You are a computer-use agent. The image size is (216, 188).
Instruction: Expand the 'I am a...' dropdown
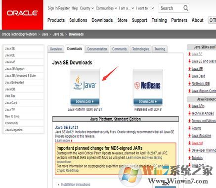click(x=127, y=8)
